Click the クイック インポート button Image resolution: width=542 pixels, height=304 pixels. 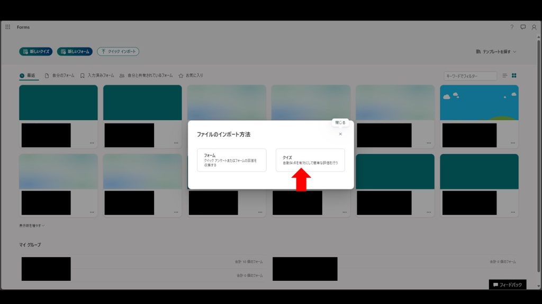pos(118,52)
